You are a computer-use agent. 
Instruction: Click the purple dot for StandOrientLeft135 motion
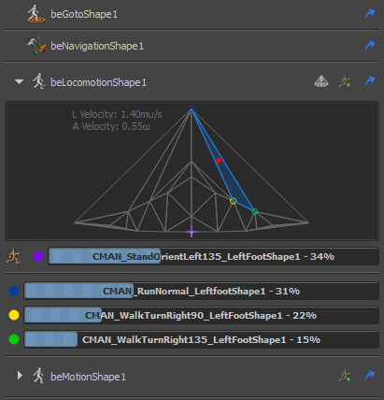[x=38, y=256]
